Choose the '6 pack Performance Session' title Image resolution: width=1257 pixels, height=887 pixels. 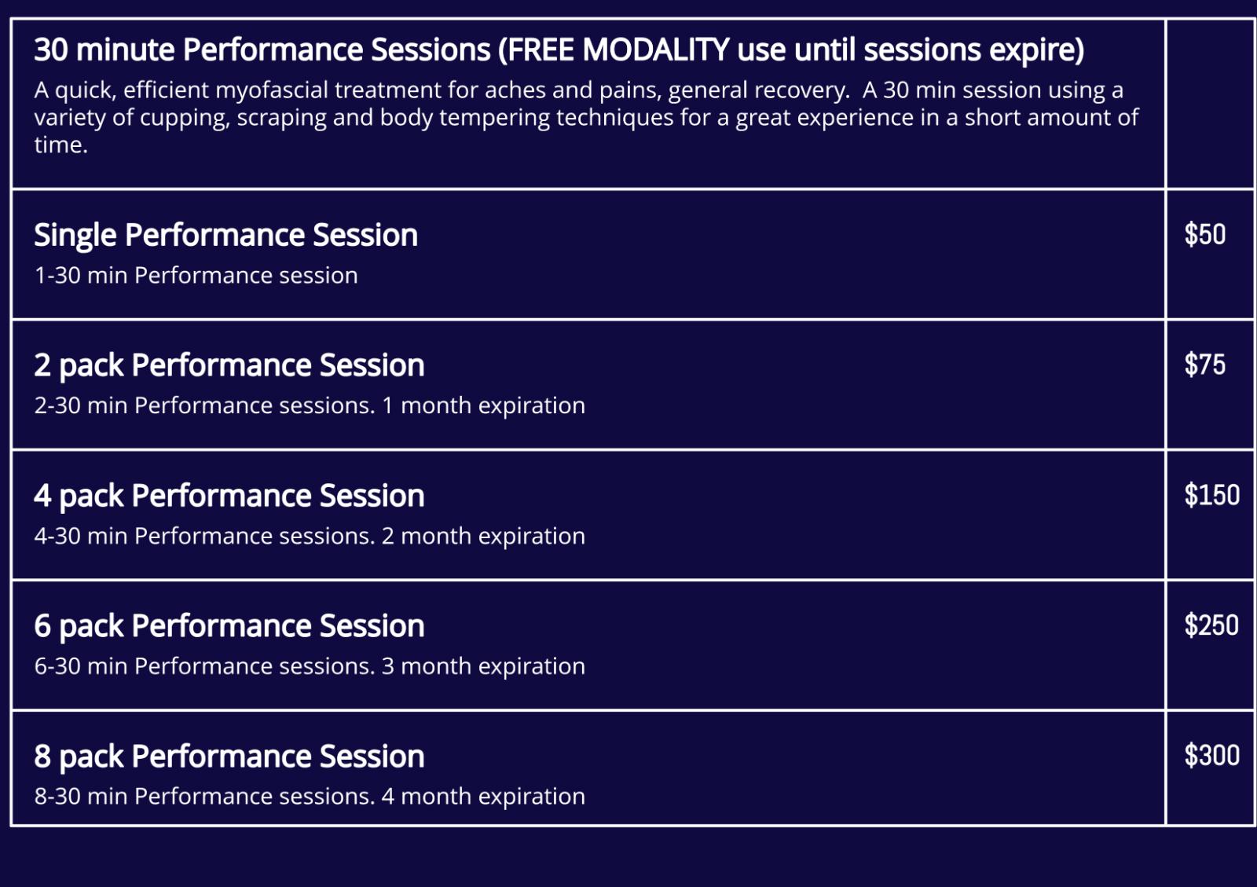[229, 626]
